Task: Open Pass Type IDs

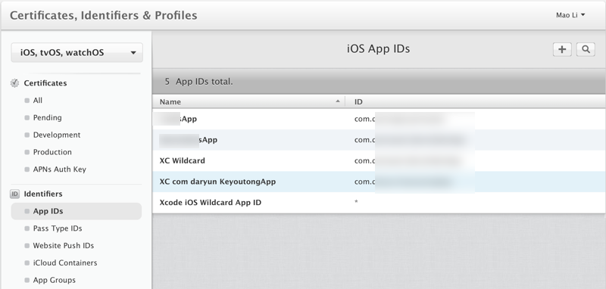Action: point(58,228)
